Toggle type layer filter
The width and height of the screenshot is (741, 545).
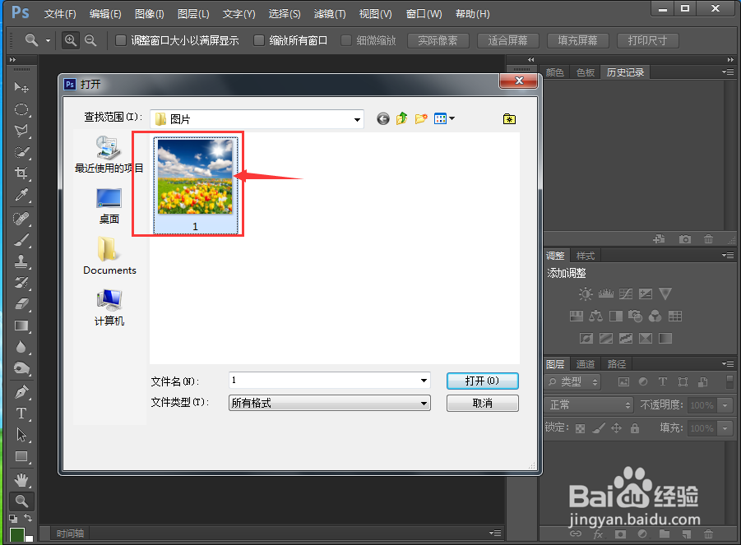(663, 381)
